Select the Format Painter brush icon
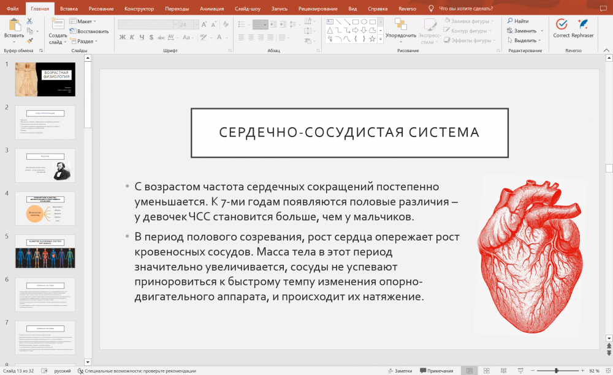 (29, 40)
